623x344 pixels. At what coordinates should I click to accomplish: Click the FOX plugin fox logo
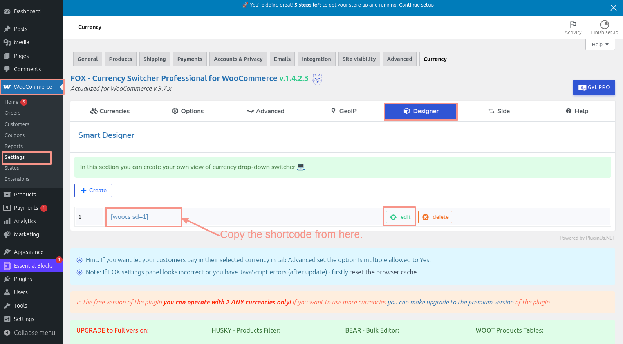[x=317, y=79]
